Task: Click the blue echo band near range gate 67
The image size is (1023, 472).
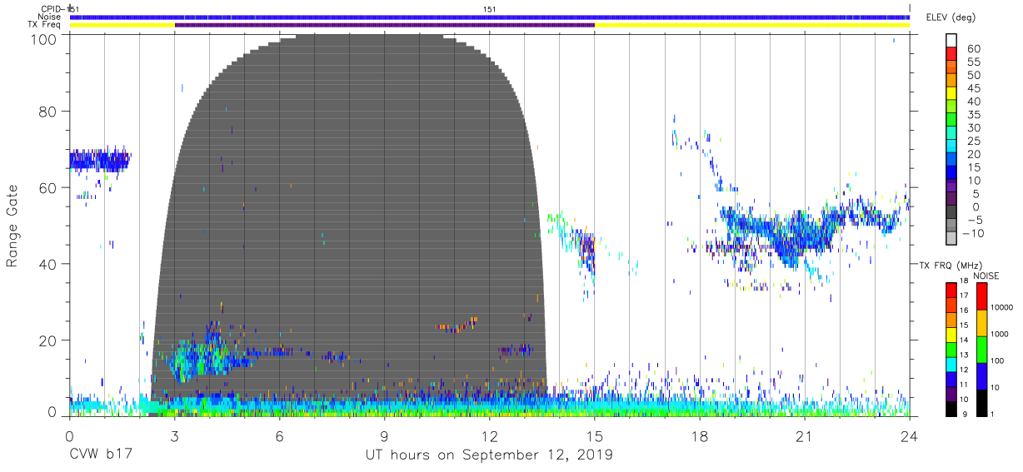Action: coord(99,161)
